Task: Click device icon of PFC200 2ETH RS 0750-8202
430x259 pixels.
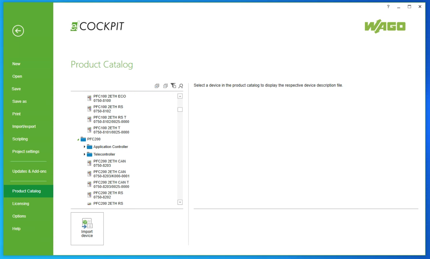Action: click(89, 195)
